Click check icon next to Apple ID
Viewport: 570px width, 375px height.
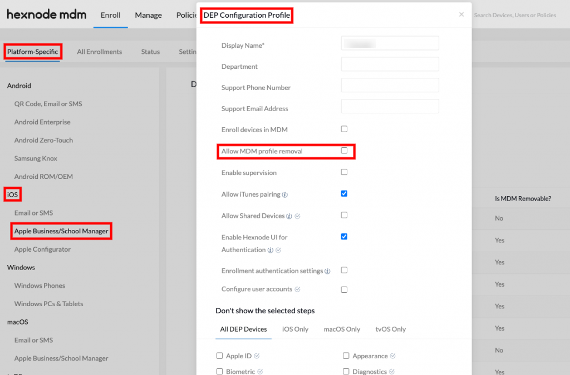coord(257,356)
